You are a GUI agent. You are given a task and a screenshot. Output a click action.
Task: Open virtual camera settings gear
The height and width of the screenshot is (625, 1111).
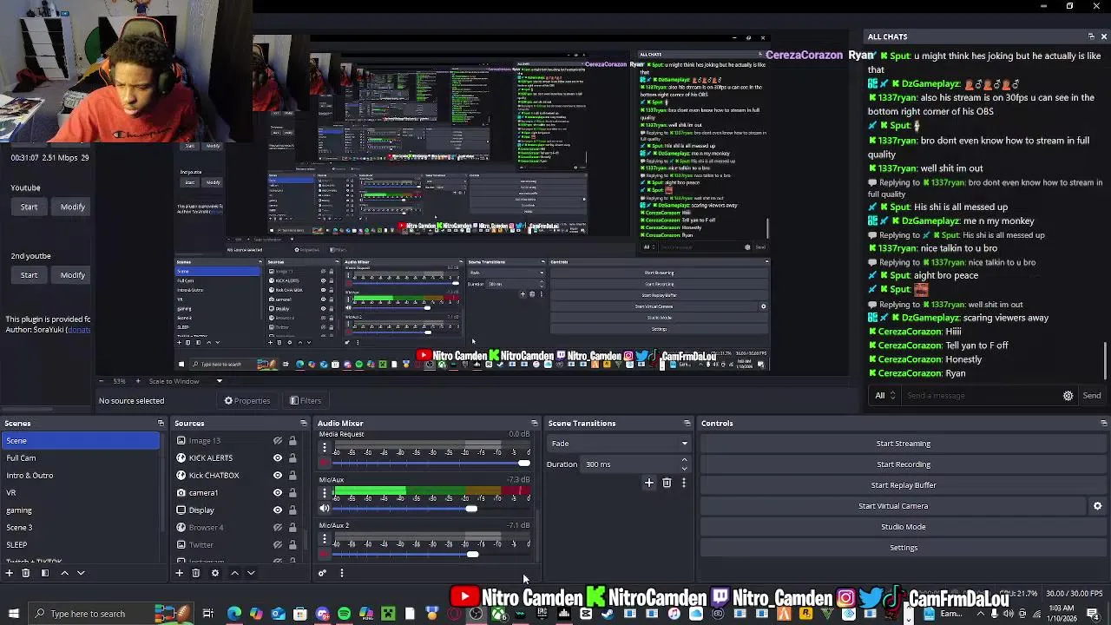[1097, 506]
